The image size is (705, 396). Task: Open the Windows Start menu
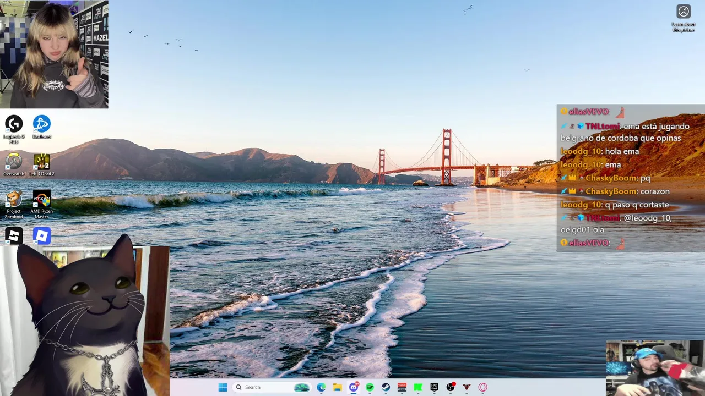223,387
